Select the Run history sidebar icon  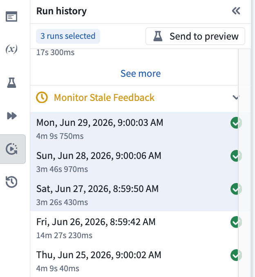pos(12,149)
